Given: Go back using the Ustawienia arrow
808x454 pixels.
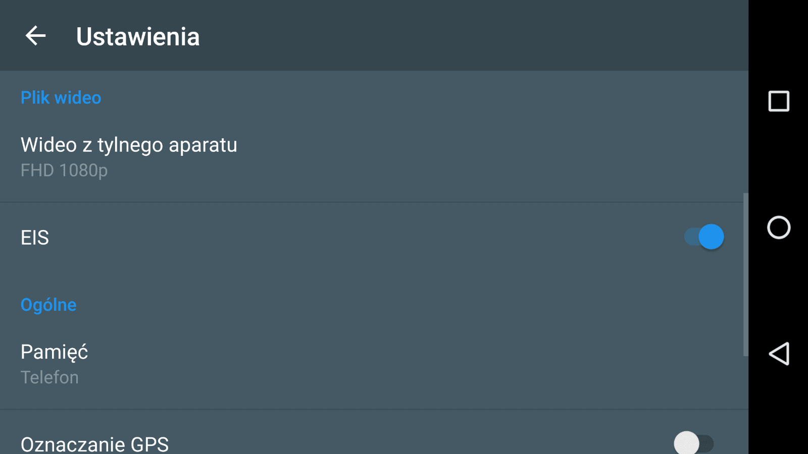Looking at the screenshot, I should click(x=35, y=36).
